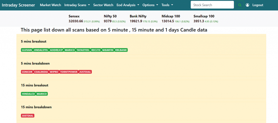This screenshot has width=278, height=123.
Task: Click the Bank Nifty value 19921.9
Action: [x=136, y=21]
